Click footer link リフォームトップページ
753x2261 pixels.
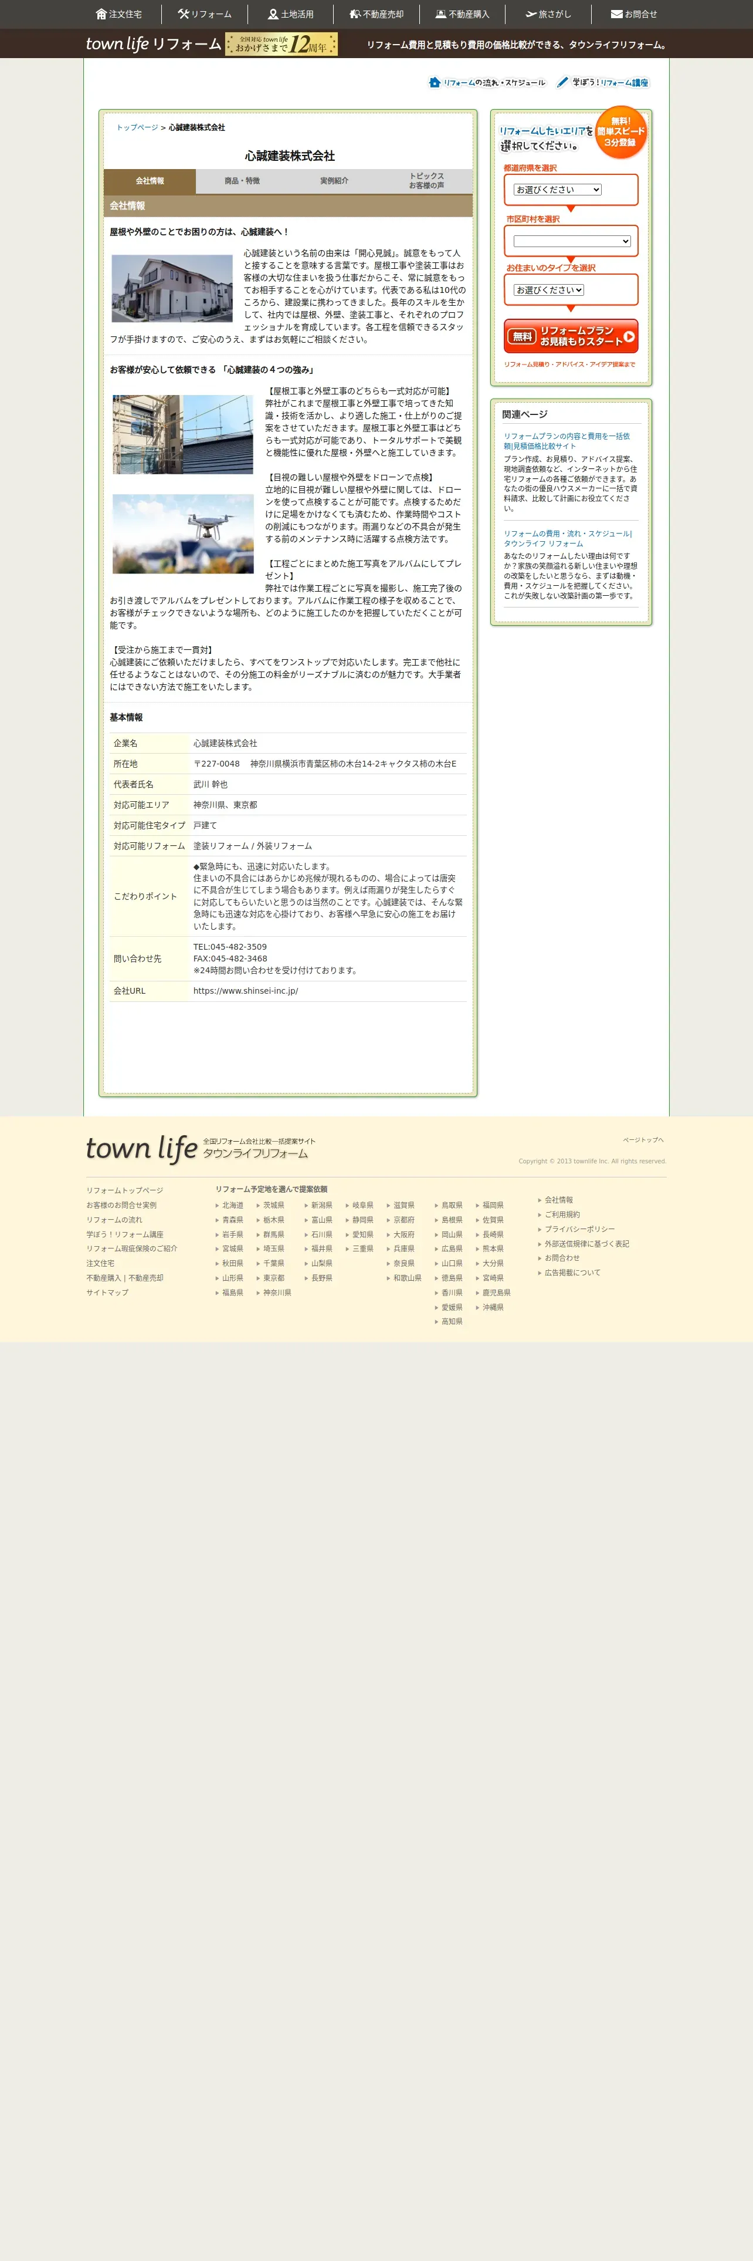click(124, 1190)
